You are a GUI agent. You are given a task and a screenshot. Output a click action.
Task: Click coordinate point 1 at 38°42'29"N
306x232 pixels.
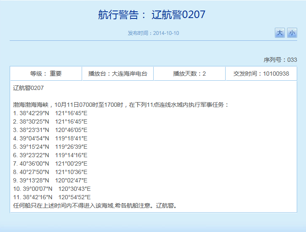coord(50,113)
